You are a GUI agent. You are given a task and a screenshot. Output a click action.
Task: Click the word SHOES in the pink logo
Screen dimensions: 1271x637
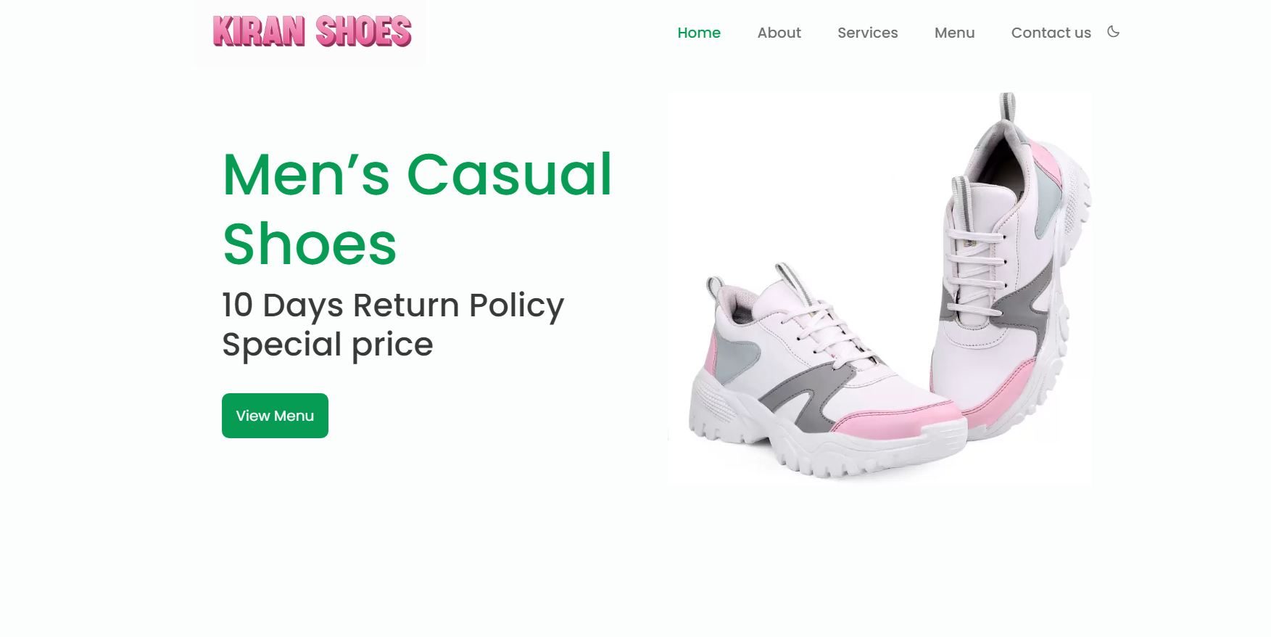click(363, 32)
